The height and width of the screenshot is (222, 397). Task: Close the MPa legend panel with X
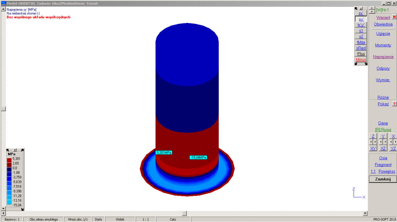click(15, 150)
